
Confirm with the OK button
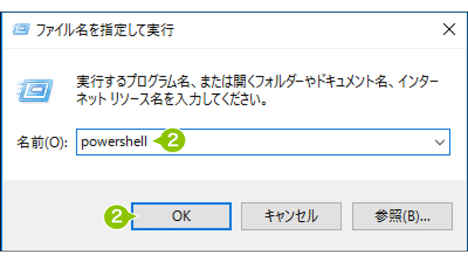pos(181,216)
